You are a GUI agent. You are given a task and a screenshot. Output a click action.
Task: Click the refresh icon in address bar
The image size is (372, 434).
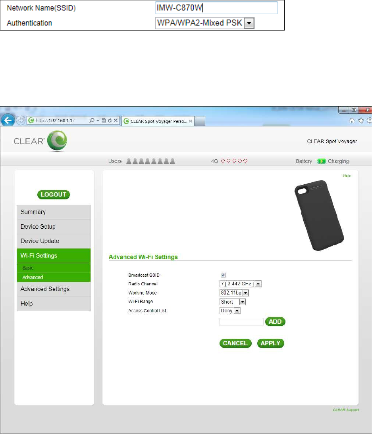pyautogui.click(x=110, y=120)
